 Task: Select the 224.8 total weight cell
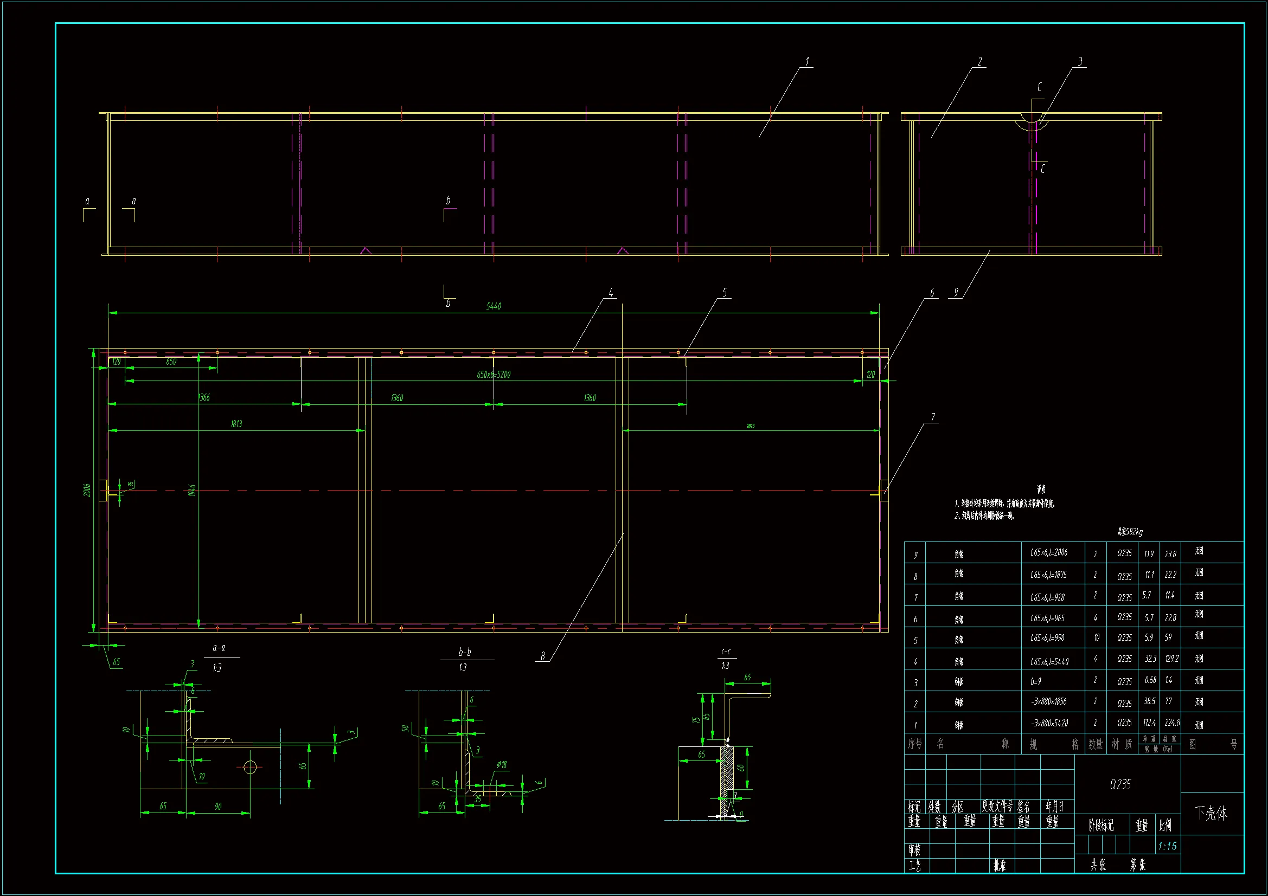pyautogui.click(x=1172, y=723)
